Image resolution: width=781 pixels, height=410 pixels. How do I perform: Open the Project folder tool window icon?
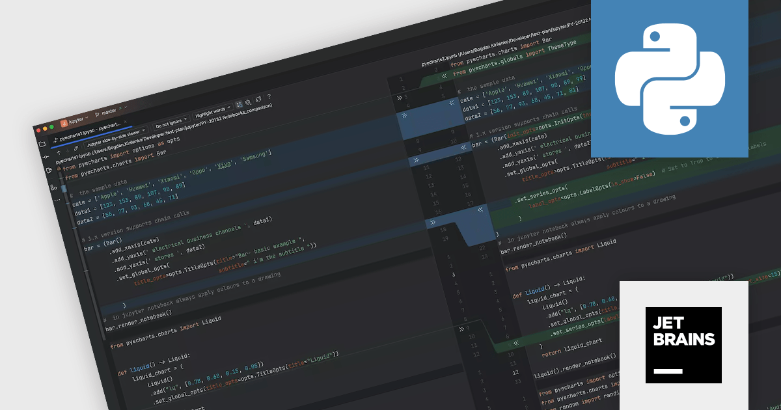42,144
